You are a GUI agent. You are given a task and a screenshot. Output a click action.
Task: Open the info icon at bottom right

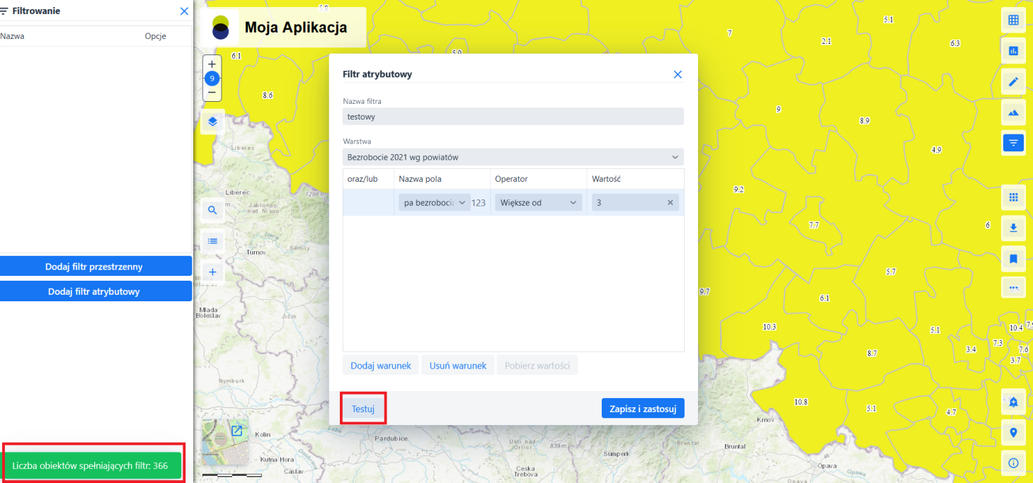pyautogui.click(x=1013, y=463)
